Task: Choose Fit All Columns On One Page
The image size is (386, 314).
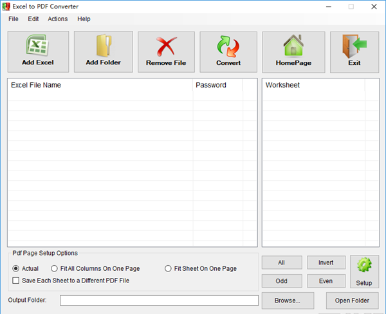Action: pyautogui.click(x=55, y=268)
